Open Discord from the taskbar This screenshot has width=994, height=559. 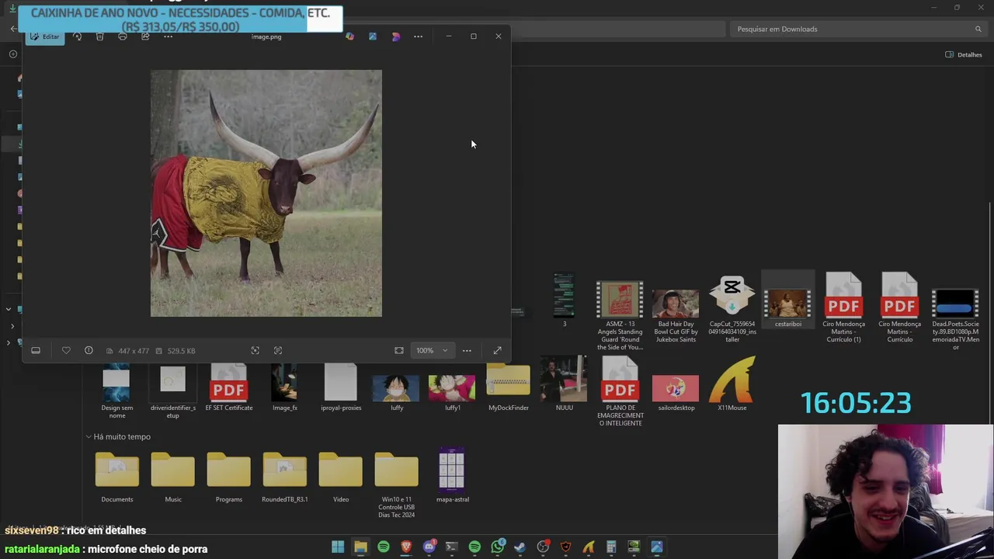tap(429, 547)
